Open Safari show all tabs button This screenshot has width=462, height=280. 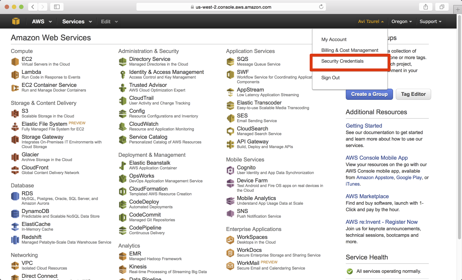442,7
